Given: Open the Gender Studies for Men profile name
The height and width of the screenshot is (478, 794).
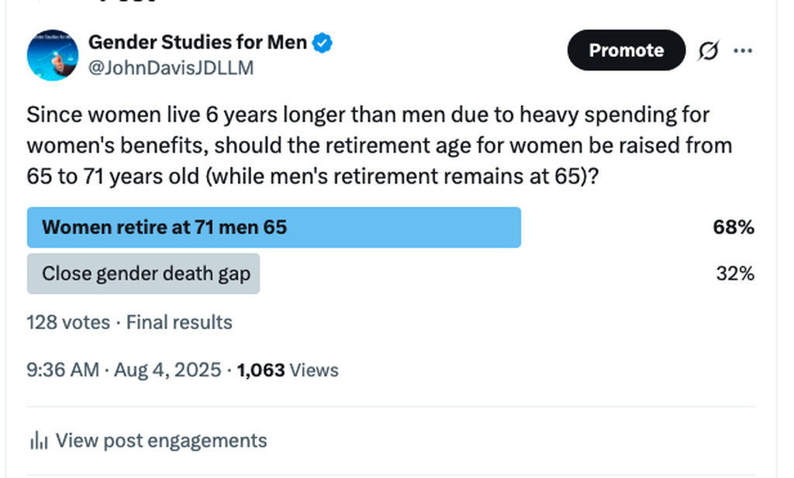Looking at the screenshot, I should [x=198, y=43].
